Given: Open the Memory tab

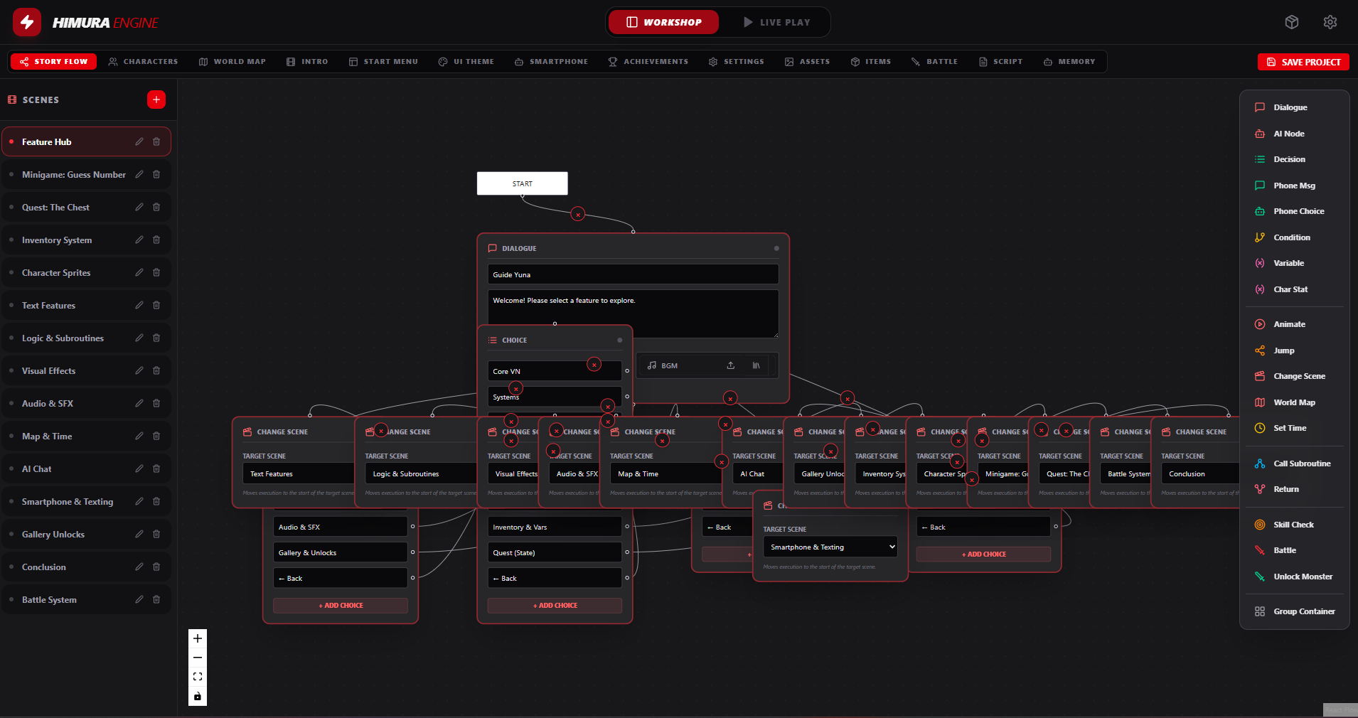Looking at the screenshot, I should click(1069, 62).
